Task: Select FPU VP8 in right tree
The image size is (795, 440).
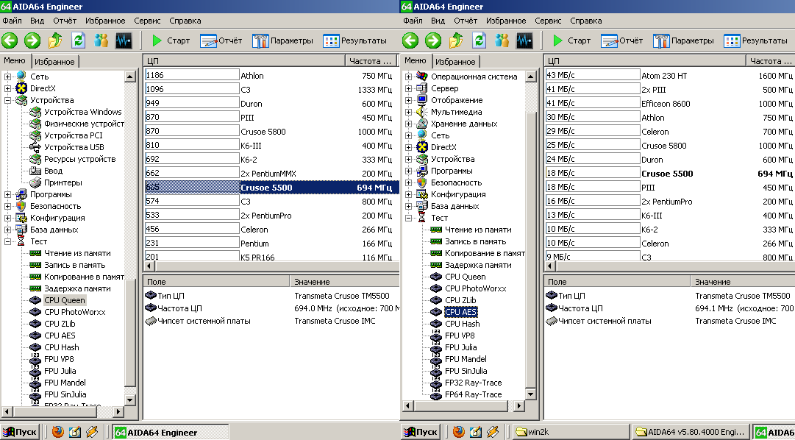Action: tap(460, 336)
